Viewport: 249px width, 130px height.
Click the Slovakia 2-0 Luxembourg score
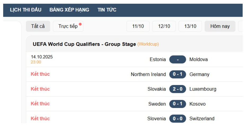pyautogui.click(x=177, y=89)
